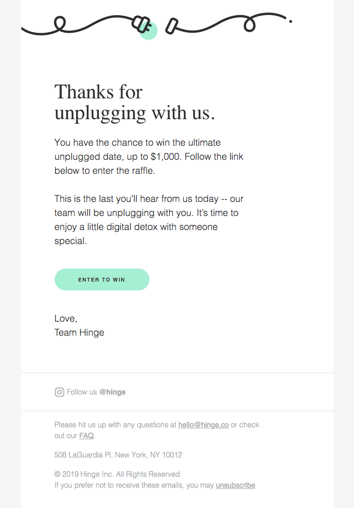Click the "Thanks for unplugging with us." heading
The width and height of the screenshot is (354, 508).
pos(134,103)
